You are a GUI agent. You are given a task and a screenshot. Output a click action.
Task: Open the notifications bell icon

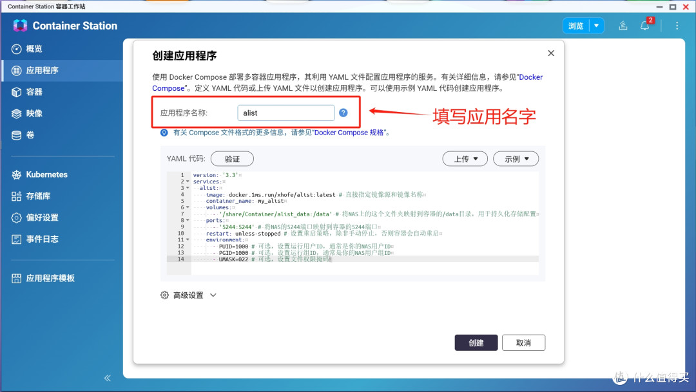pyautogui.click(x=644, y=26)
